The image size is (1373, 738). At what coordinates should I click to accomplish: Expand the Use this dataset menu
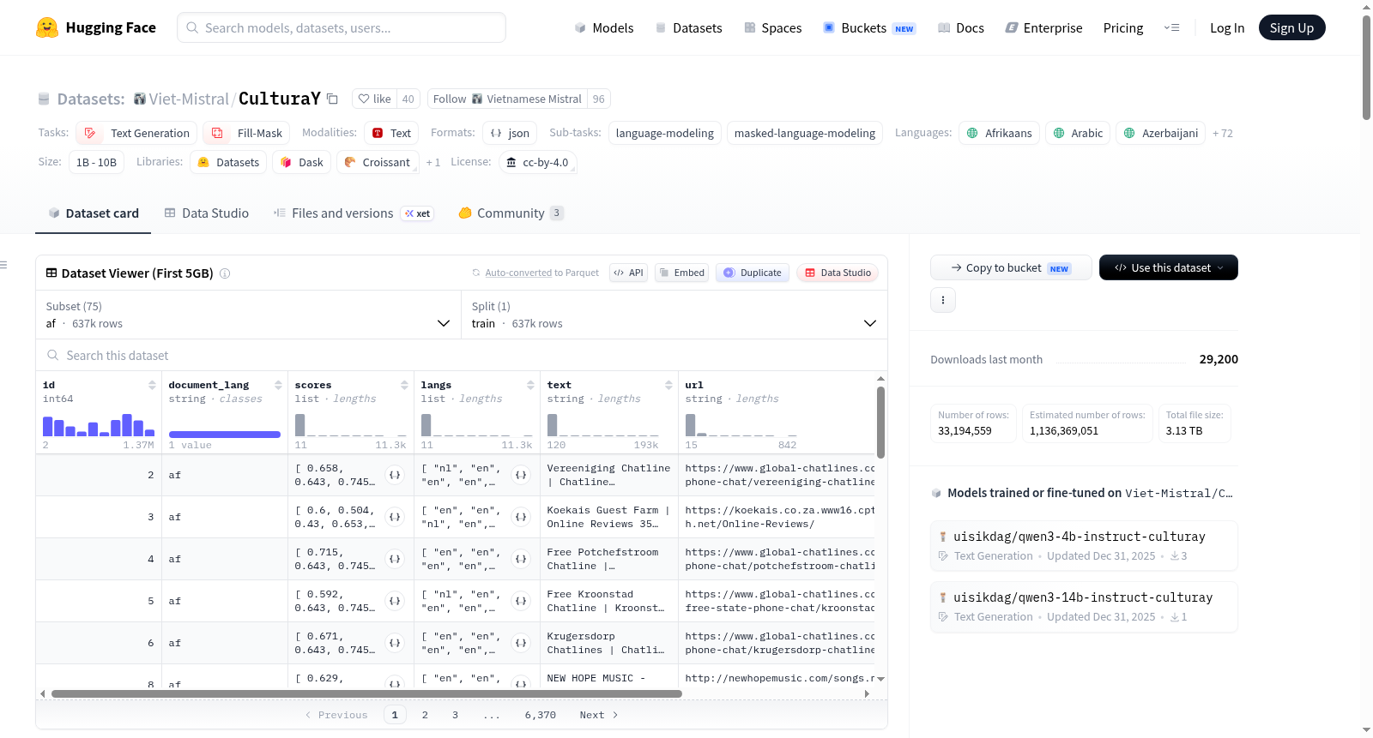tap(1168, 267)
